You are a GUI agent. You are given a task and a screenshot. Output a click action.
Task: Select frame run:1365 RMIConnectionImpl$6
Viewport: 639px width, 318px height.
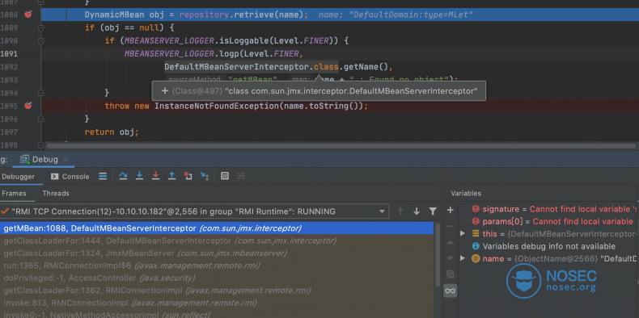(x=217, y=266)
